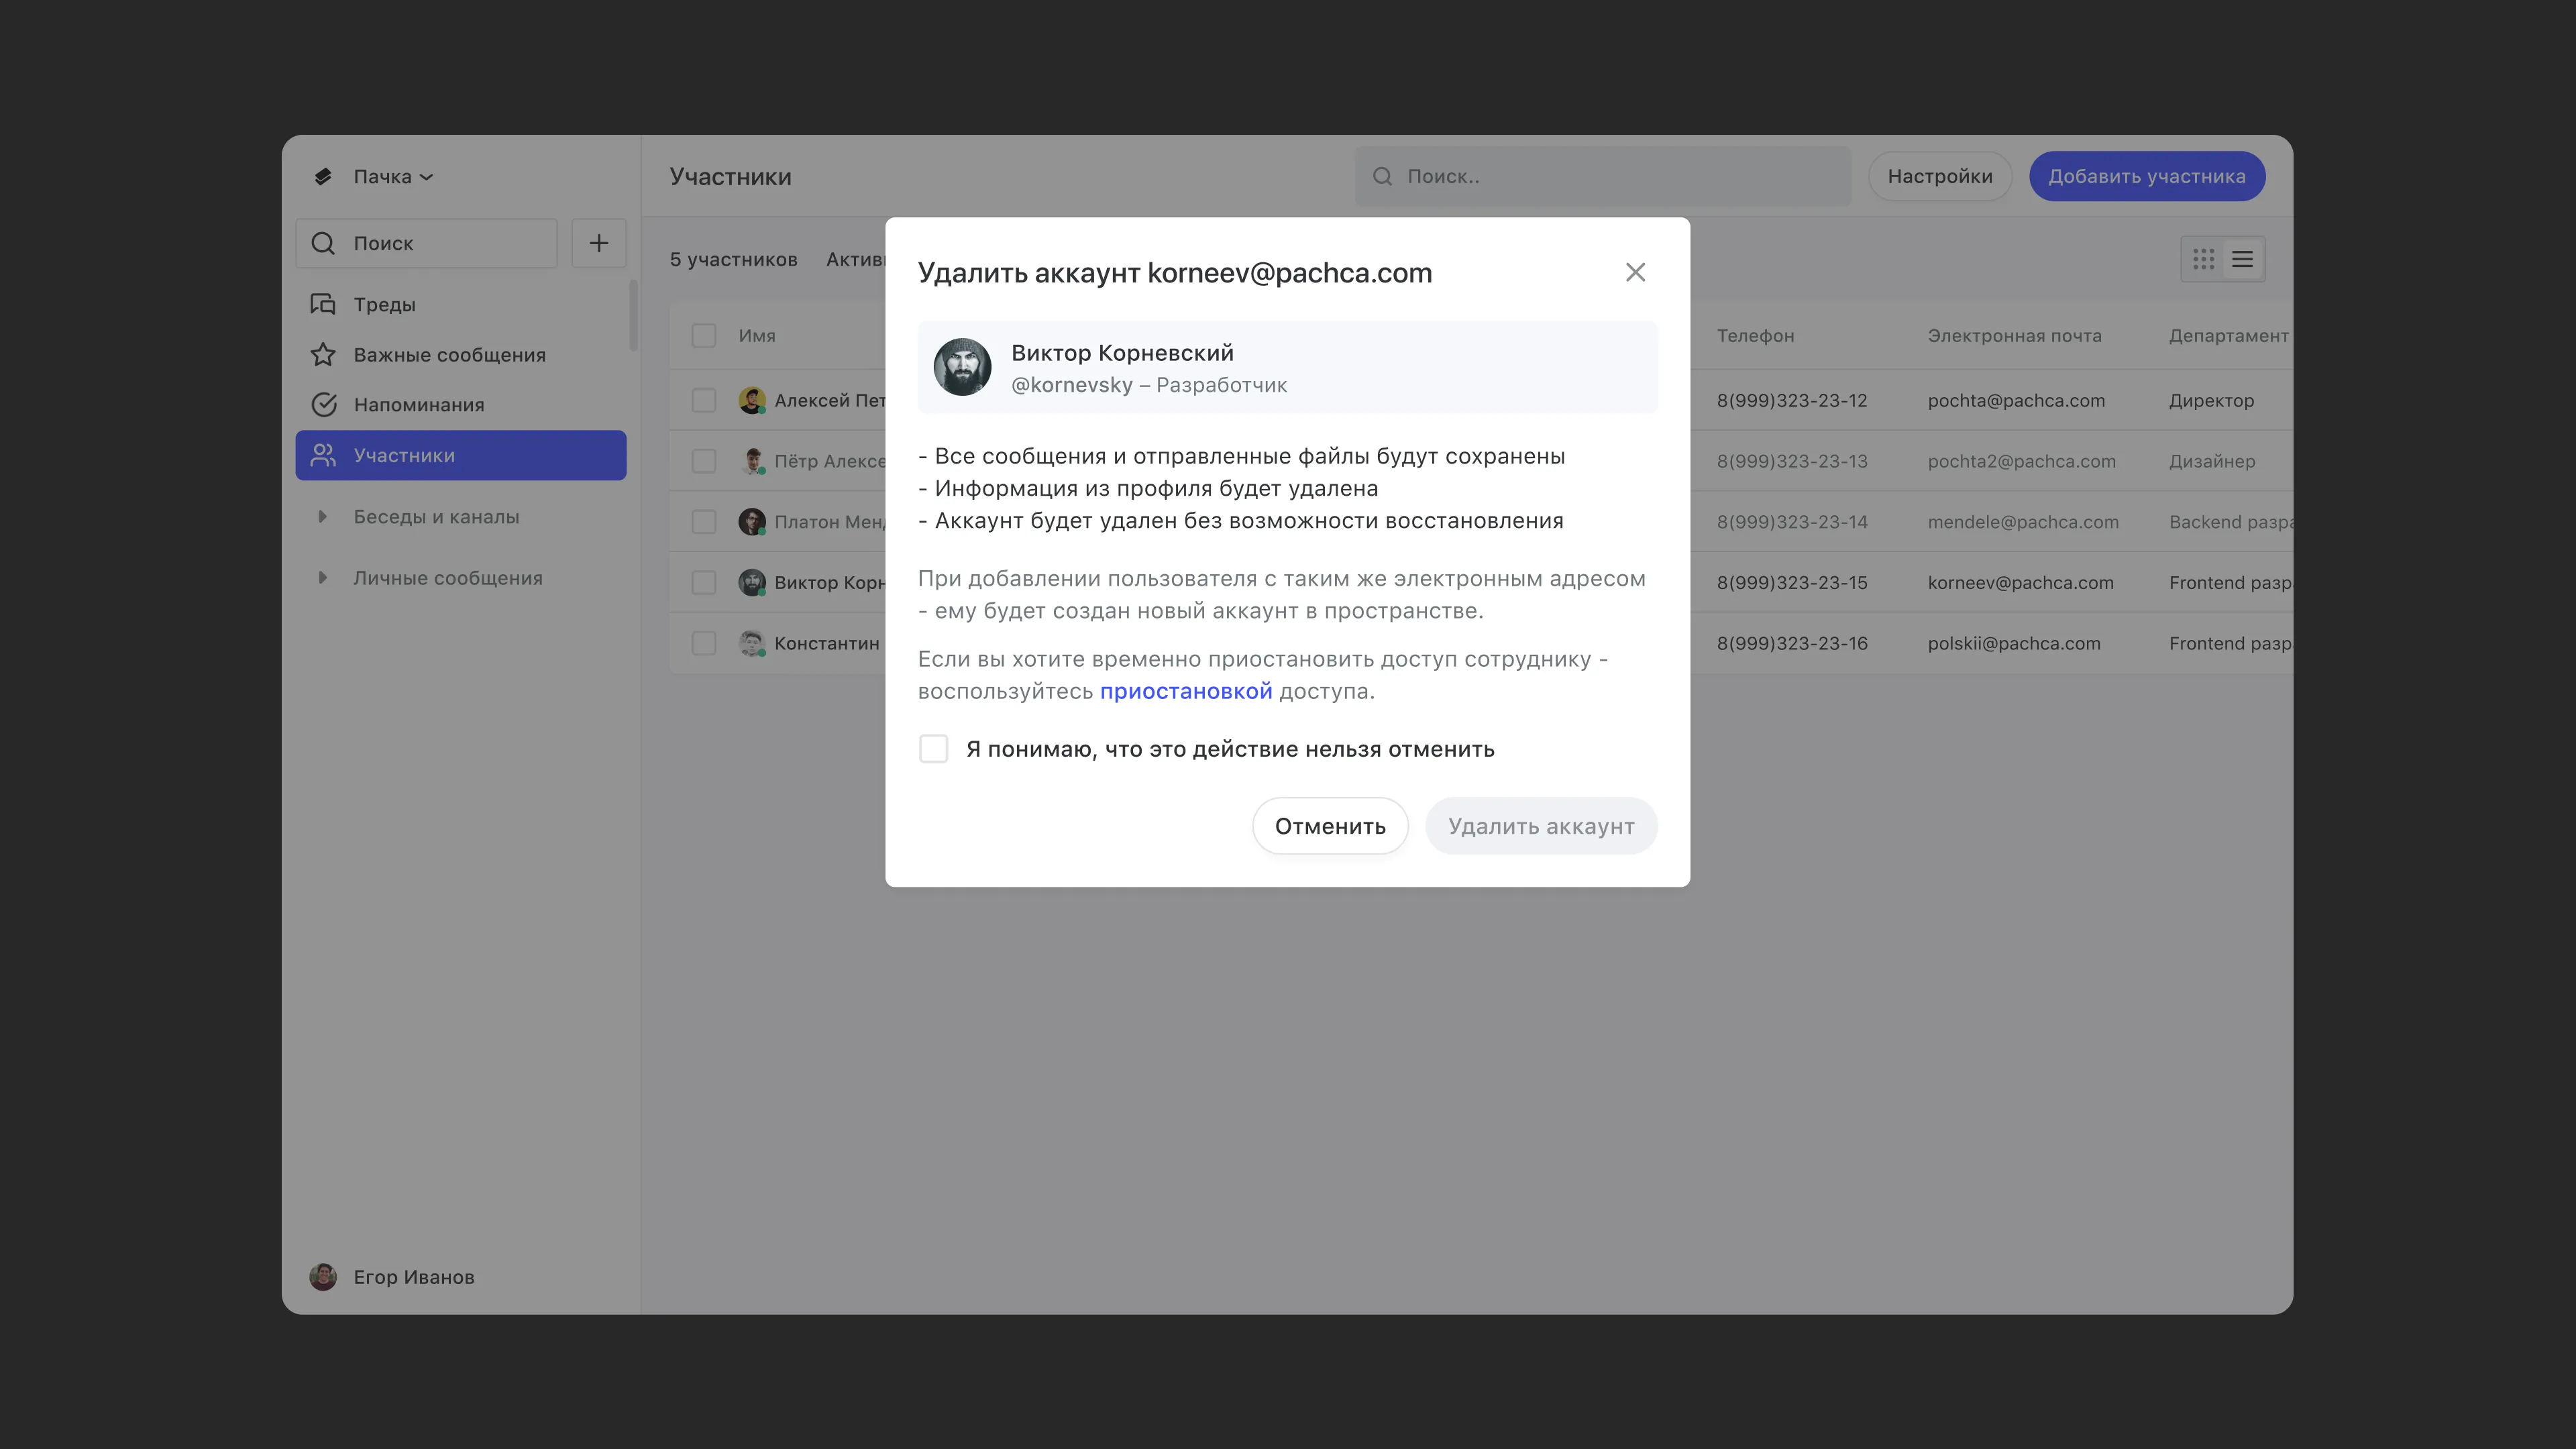This screenshot has width=2576, height=1449.
Task: Toggle the select-all checkbox in table header
Action: (704, 336)
